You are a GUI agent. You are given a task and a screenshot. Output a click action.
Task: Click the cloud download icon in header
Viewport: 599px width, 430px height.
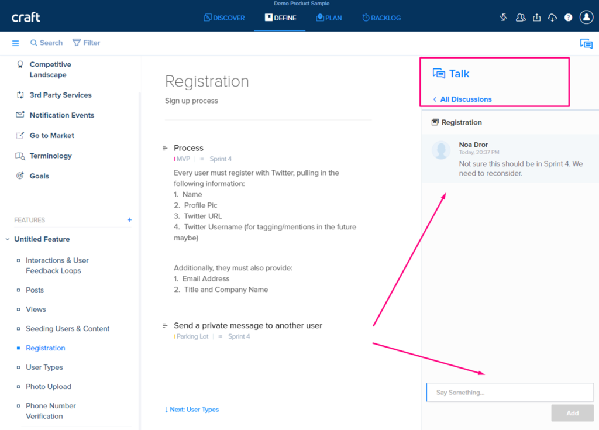[552, 17]
